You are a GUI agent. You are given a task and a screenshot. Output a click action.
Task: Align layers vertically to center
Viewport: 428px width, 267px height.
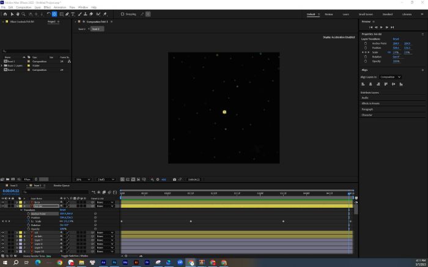(x=393, y=84)
